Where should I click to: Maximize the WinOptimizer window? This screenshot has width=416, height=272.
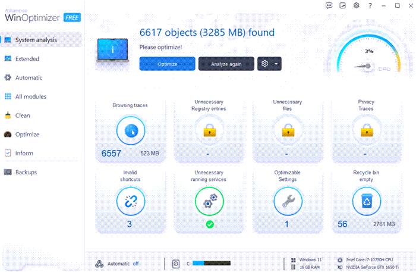pos(398,5)
